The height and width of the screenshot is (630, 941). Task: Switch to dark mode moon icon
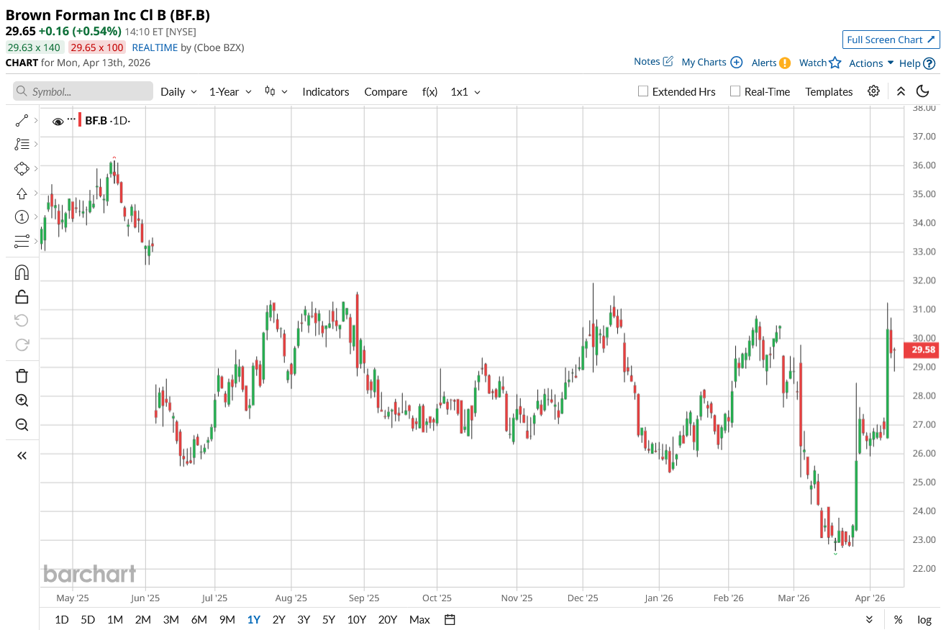923,91
